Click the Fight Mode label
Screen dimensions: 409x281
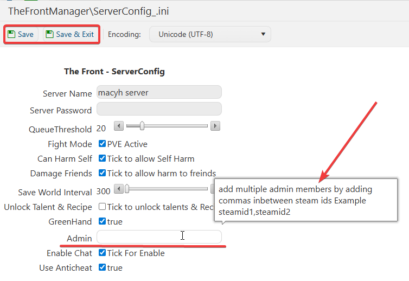(70, 144)
